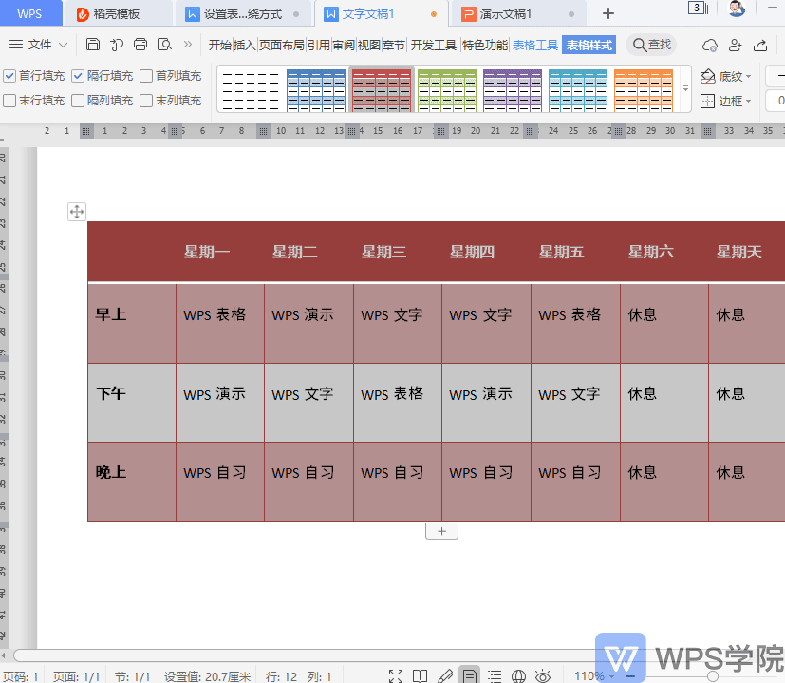Open the 边框 dropdown arrow
The image size is (785, 683).
point(748,102)
